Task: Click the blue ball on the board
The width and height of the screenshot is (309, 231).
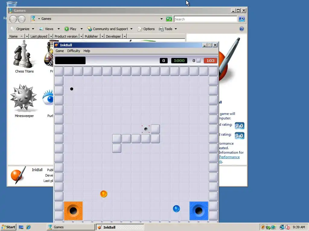Action: click(176, 209)
